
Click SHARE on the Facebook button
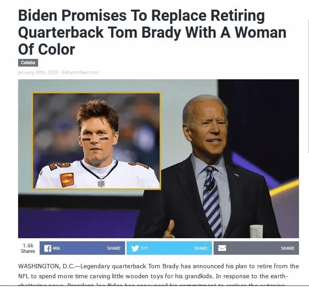pos(114,248)
